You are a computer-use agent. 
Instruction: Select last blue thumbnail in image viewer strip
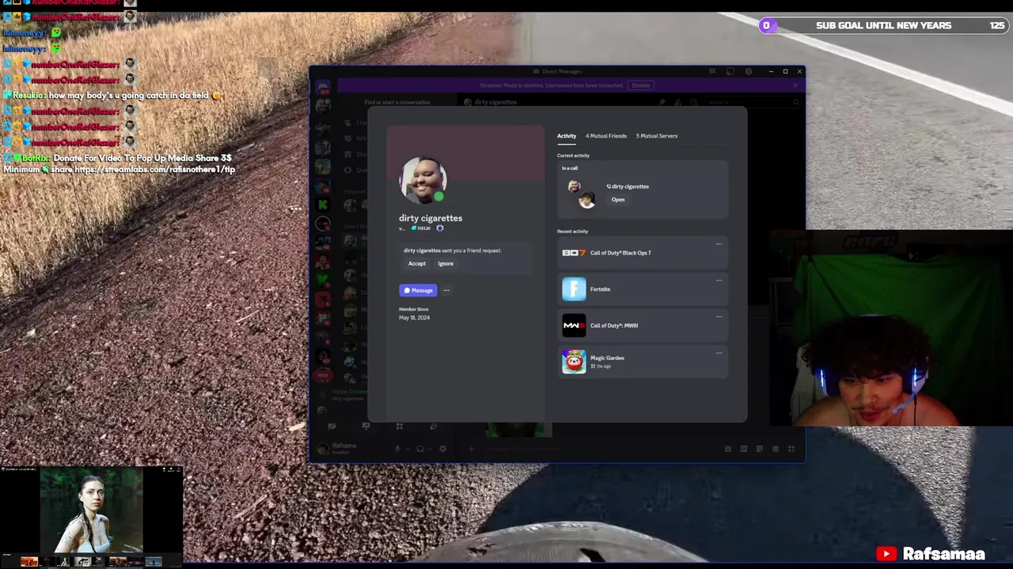click(154, 562)
